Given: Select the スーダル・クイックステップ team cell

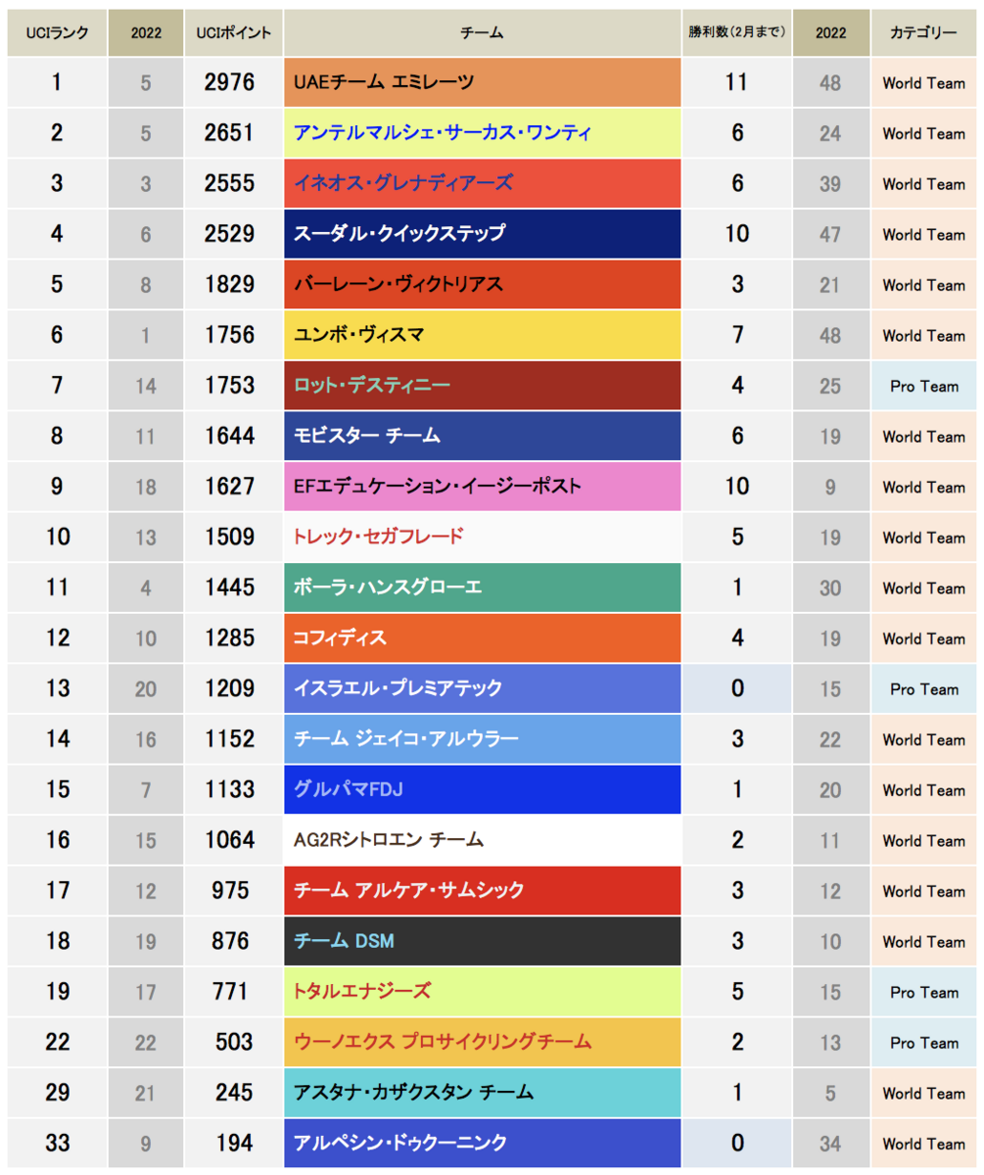Looking at the screenshot, I should tap(482, 234).
